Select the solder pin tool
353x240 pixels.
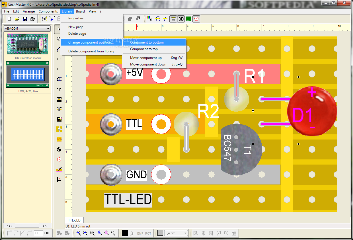pyautogui.click(x=59, y=109)
